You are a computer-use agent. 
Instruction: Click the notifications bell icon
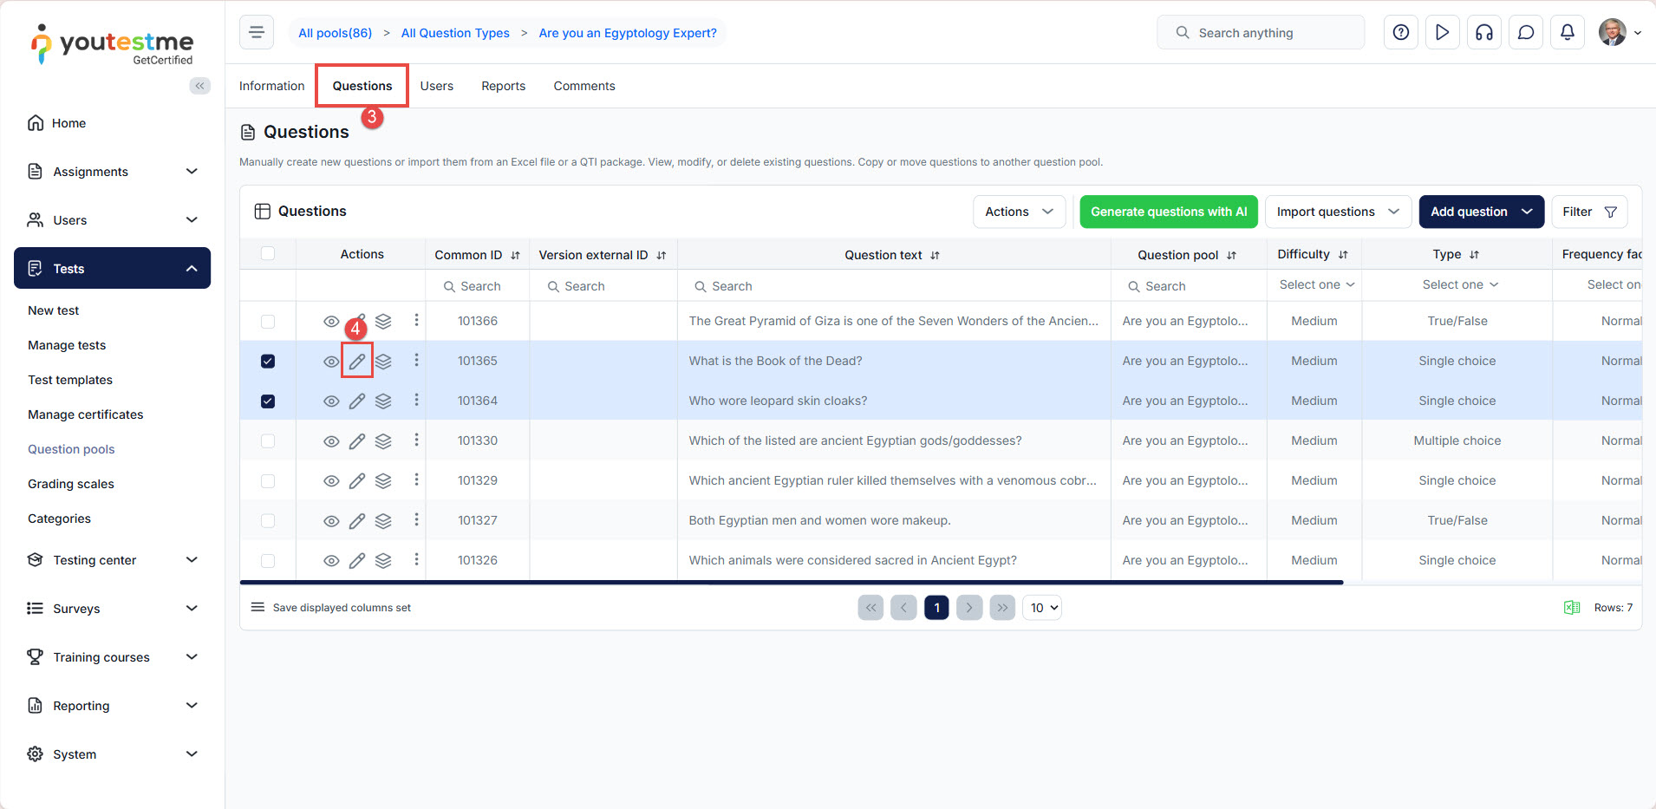(x=1567, y=33)
